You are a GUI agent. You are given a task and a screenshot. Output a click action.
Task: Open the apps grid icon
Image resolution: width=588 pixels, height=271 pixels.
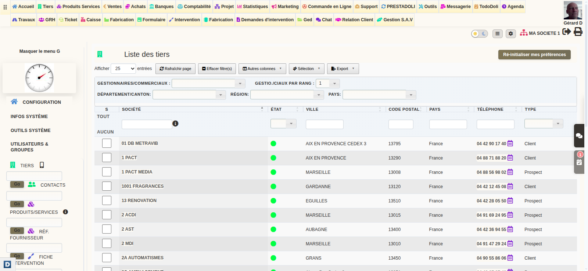pos(5,7)
